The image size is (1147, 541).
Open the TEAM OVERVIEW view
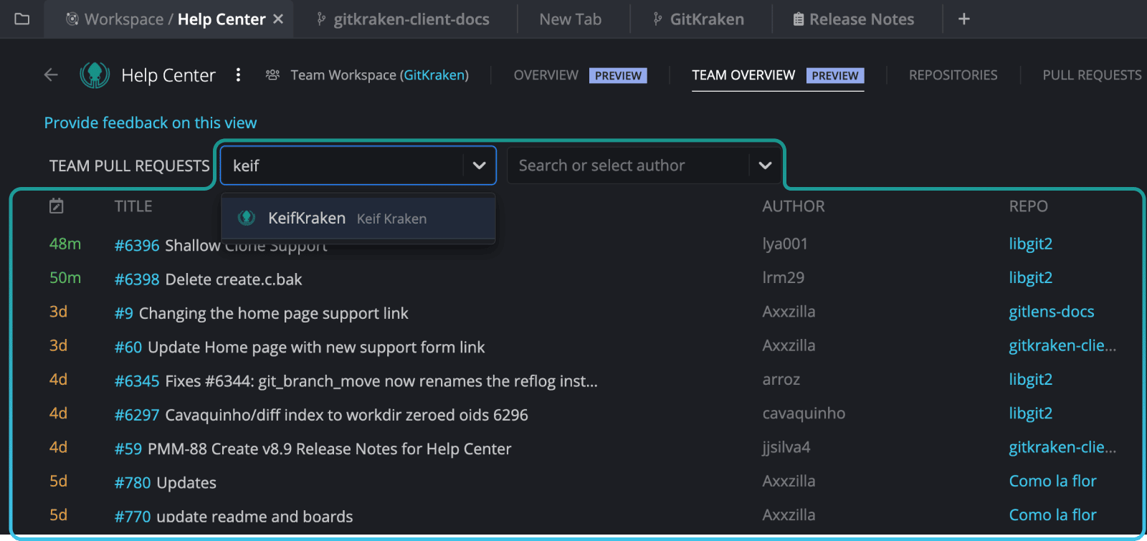778,75
